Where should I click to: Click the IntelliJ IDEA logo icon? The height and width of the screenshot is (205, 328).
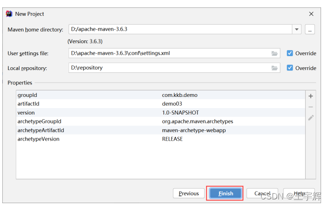click(x=9, y=14)
